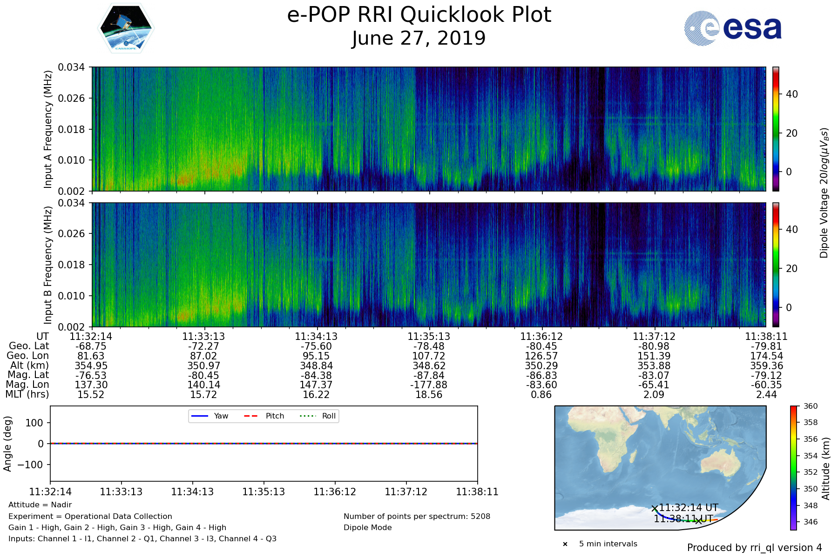Click the Input A spectrogram red hotspot region
This screenshot has height=558, width=838.
[x=186, y=178]
